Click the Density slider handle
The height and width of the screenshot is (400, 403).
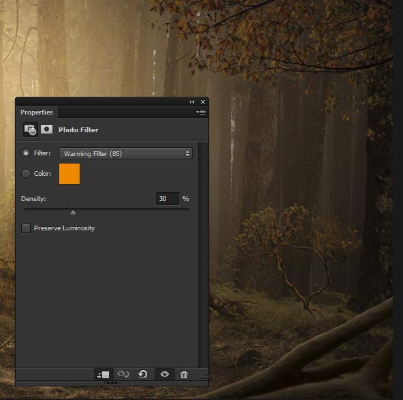click(x=74, y=213)
